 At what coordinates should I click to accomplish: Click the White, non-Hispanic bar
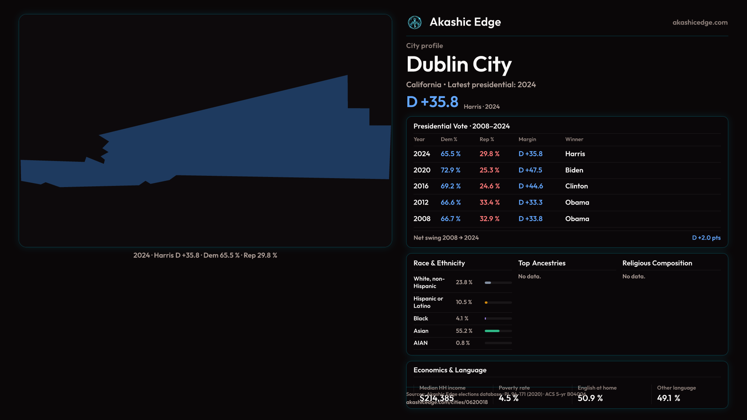click(x=488, y=283)
